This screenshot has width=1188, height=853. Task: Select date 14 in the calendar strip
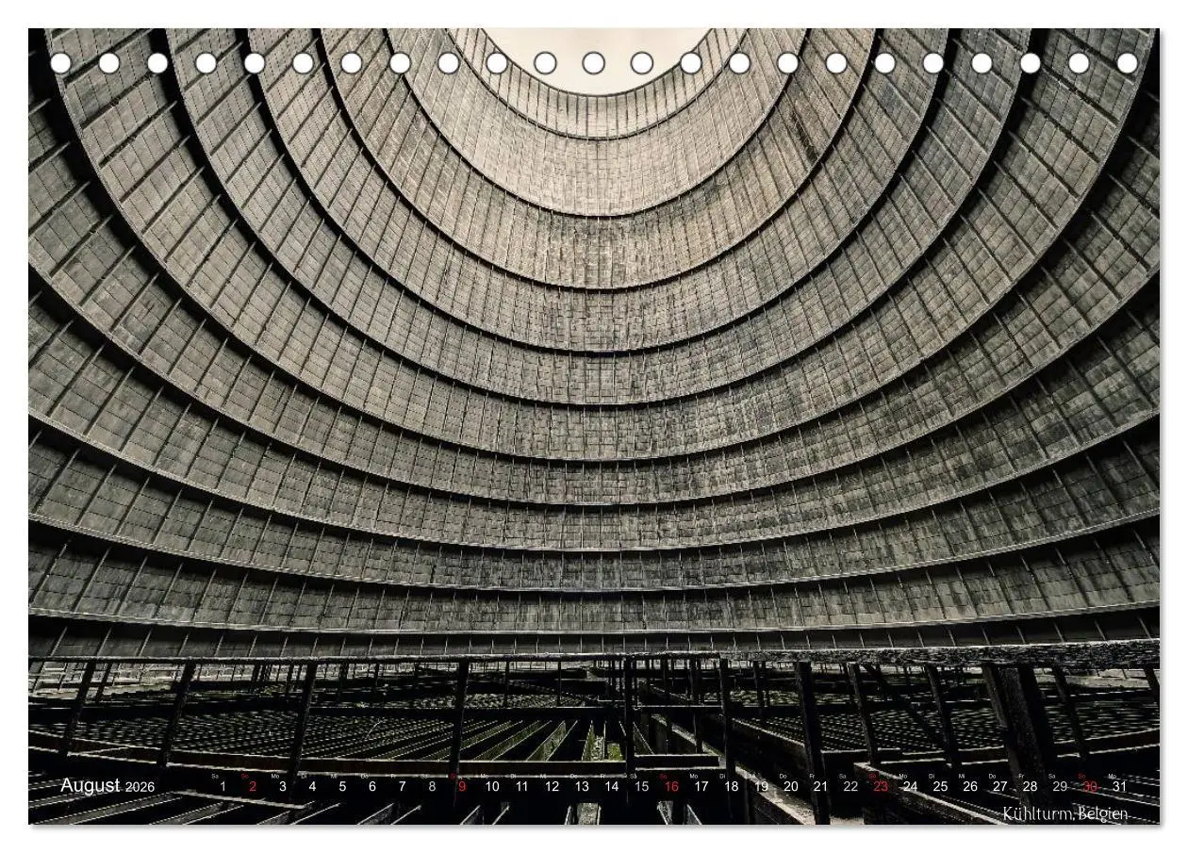pos(612,786)
